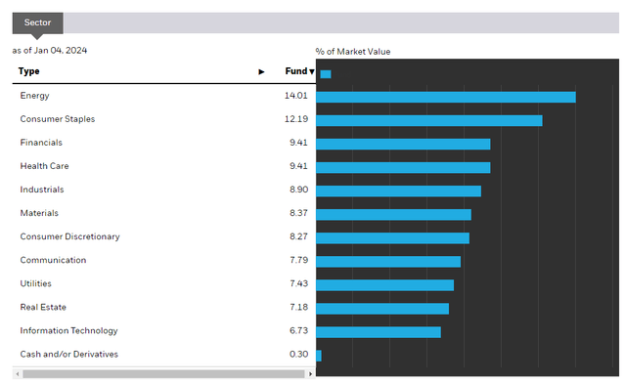
Task: Select the Energy row label
Action: point(35,96)
